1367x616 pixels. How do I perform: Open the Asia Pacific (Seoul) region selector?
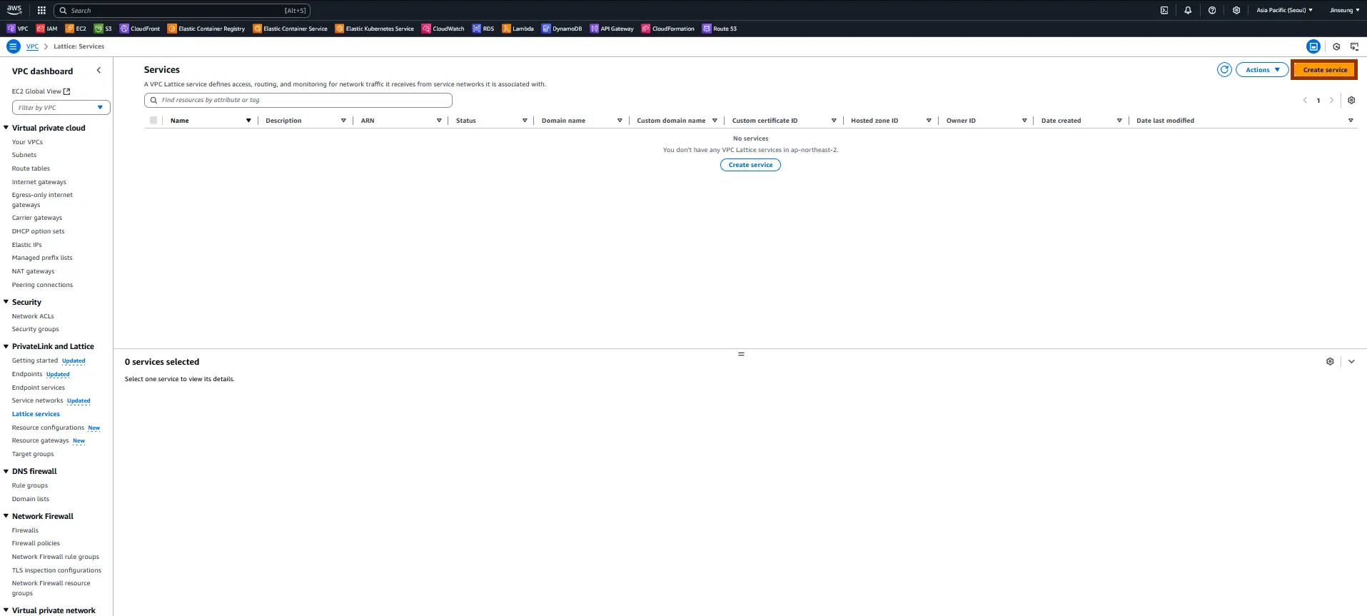coord(1284,11)
